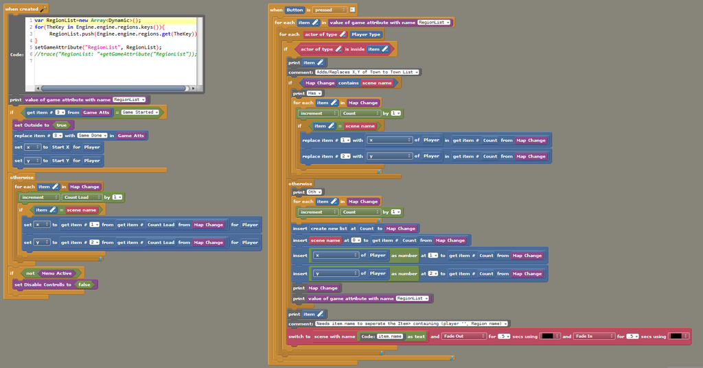
Task: Open the x dropdown in set x to Start X
Action: coord(33,147)
